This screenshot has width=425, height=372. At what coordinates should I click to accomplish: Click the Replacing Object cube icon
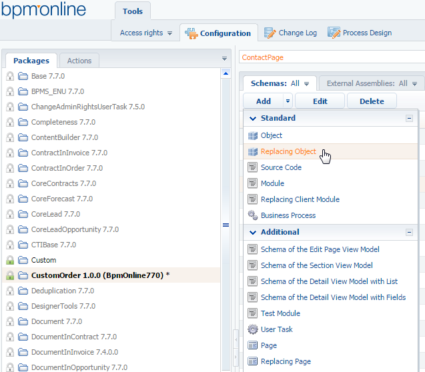pos(253,151)
